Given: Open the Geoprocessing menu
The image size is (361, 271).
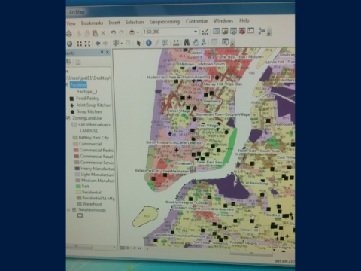Looking at the screenshot, I should 165,22.
